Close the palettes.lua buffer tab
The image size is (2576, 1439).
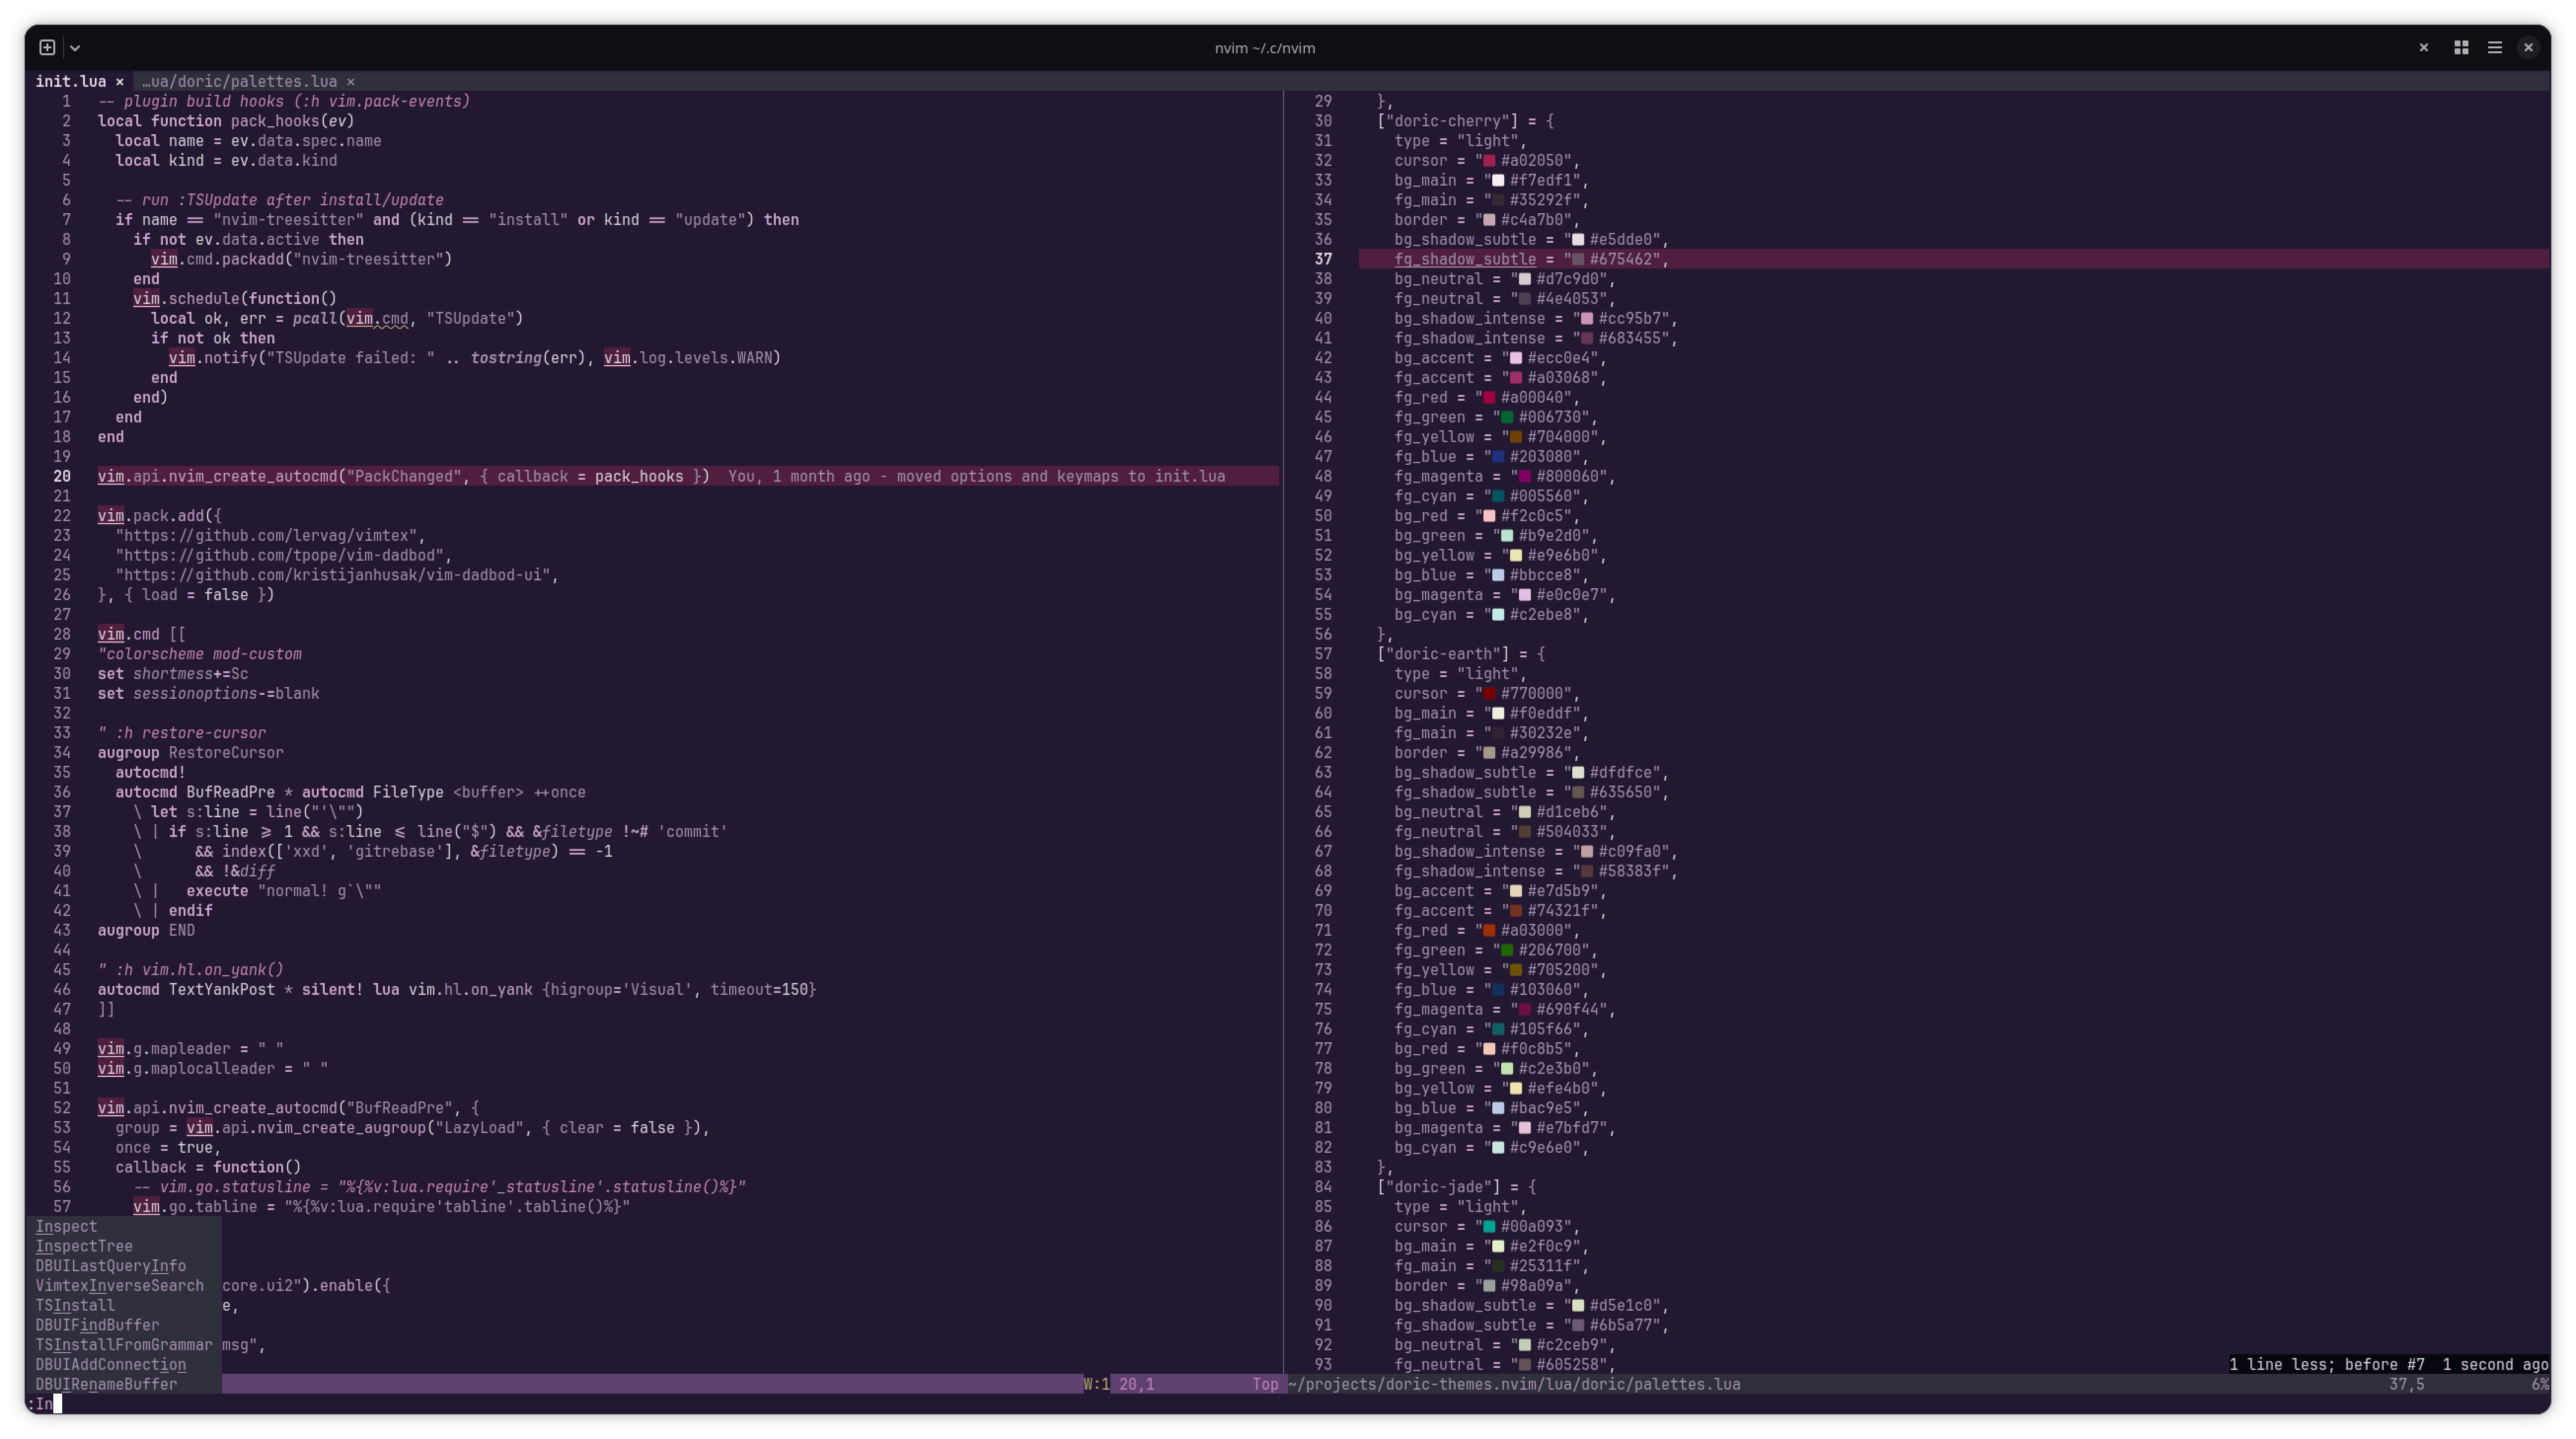point(351,82)
